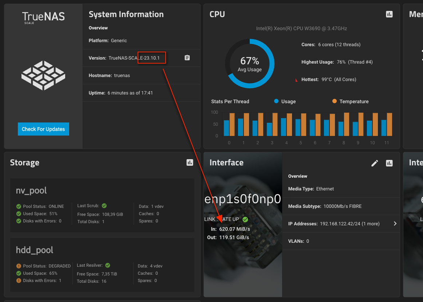This screenshot has width=423, height=302.
Task: Click the orange Temperature legend dot
Action: click(x=334, y=101)
